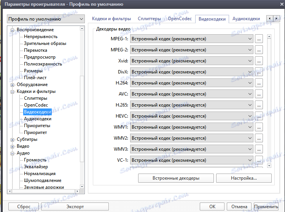This screenshot has height=212, width=285.
Task: Open MPEG-2 codec settings ellipsis button
Action: [259, 50]
